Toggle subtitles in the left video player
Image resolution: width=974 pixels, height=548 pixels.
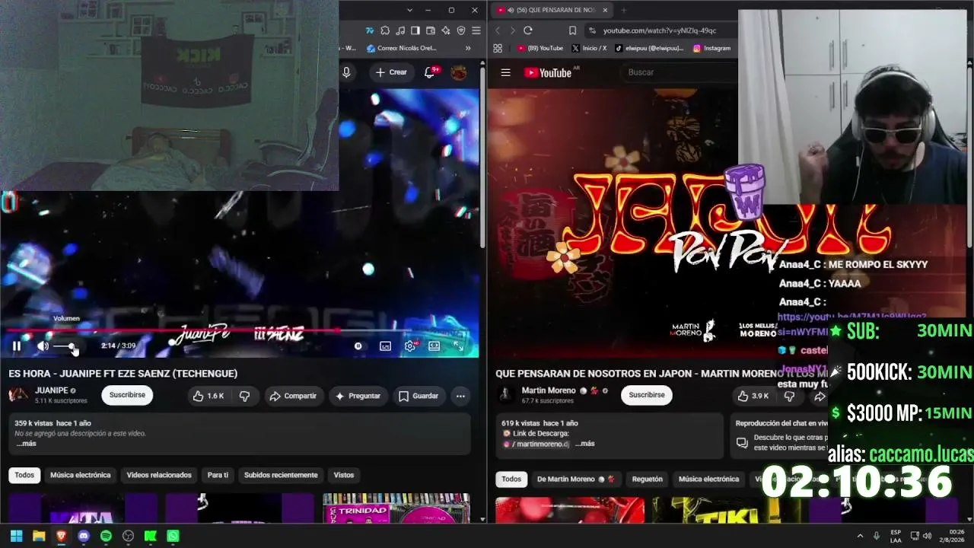[385, 346]
